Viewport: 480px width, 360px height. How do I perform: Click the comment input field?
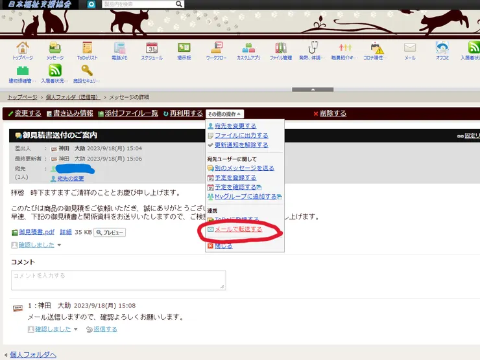click(118, 280)
